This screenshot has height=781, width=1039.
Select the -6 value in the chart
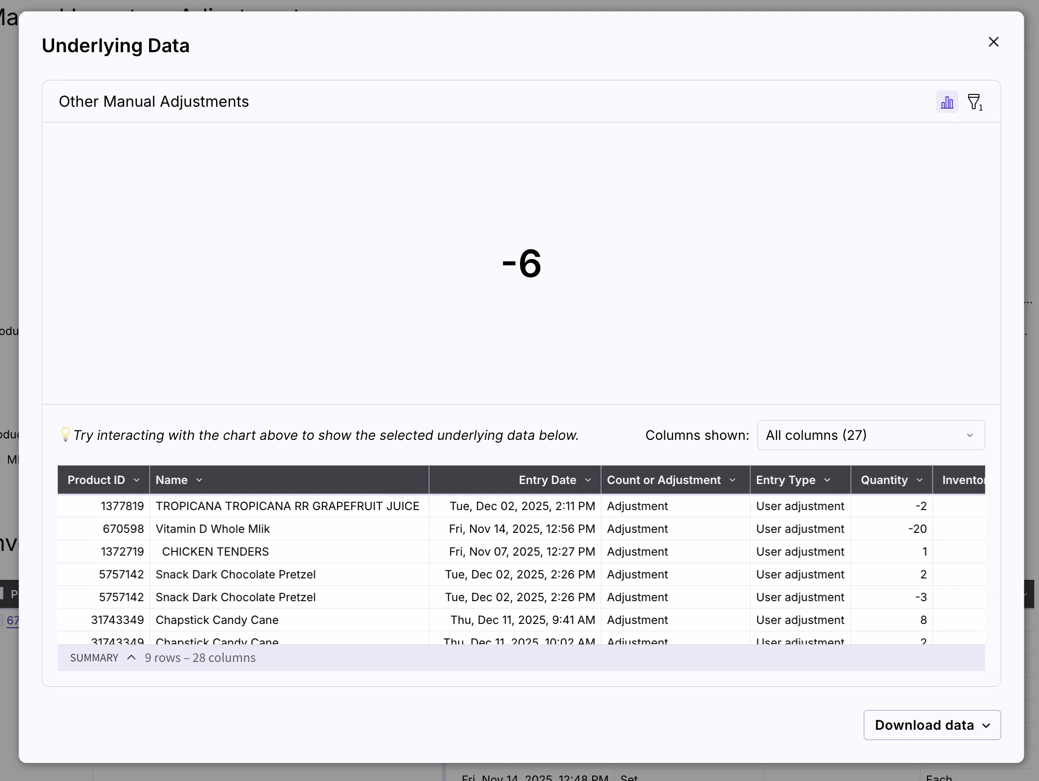[x=521, y=264]
